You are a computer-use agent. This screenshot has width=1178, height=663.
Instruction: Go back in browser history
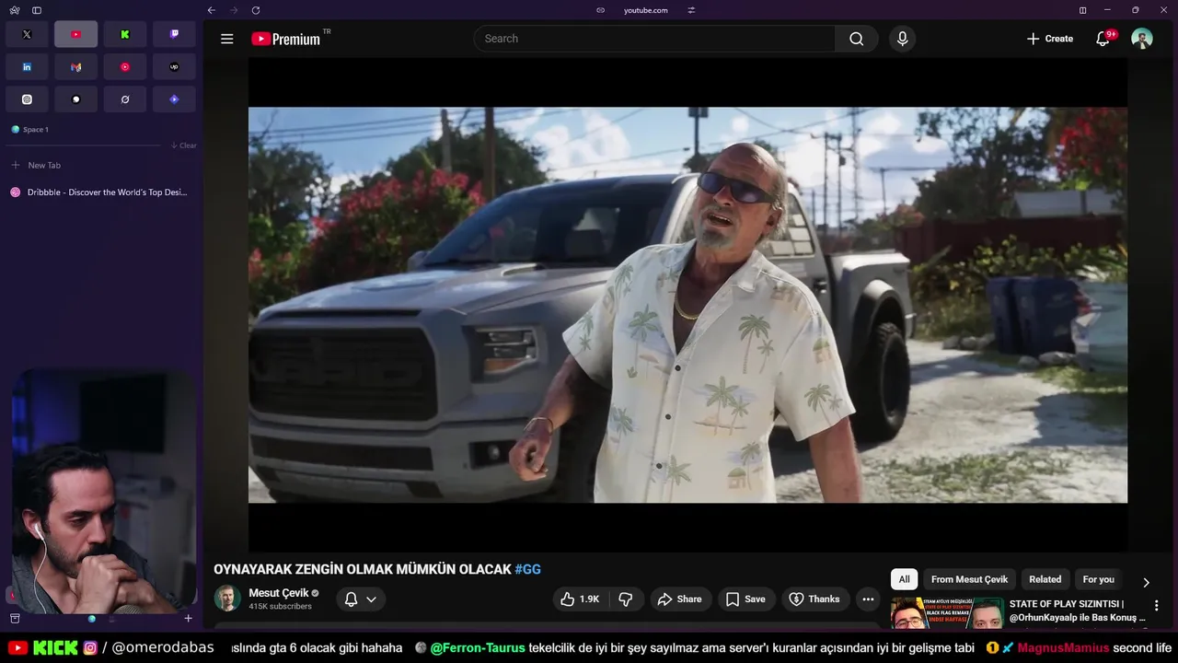coord(212,10)
